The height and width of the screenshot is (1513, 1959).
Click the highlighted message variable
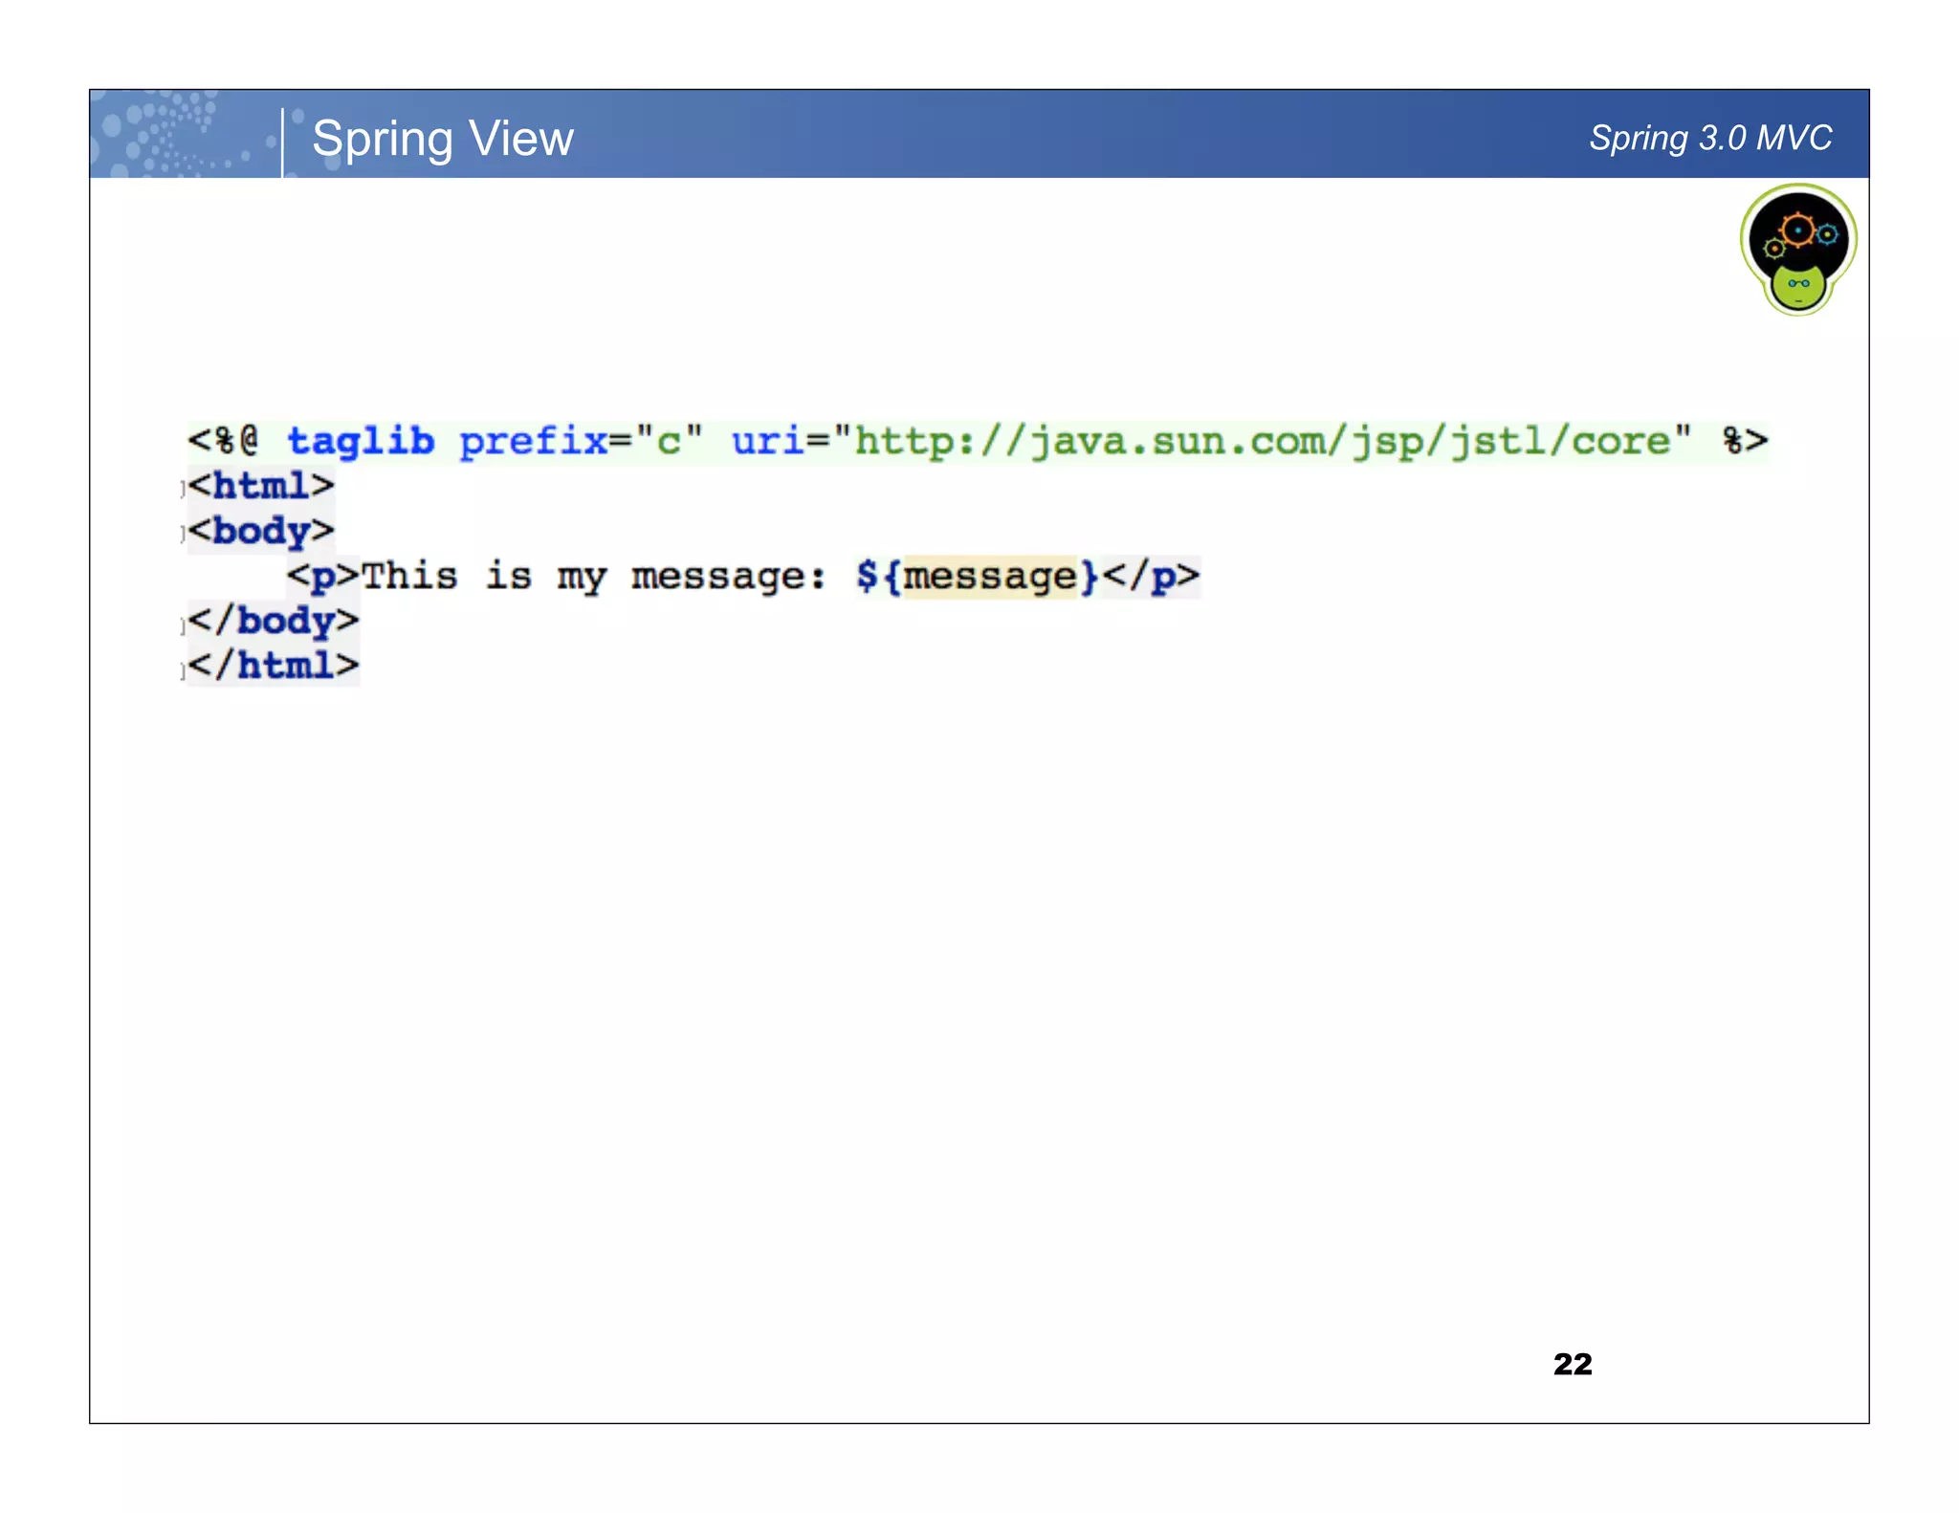coord(989,577)
